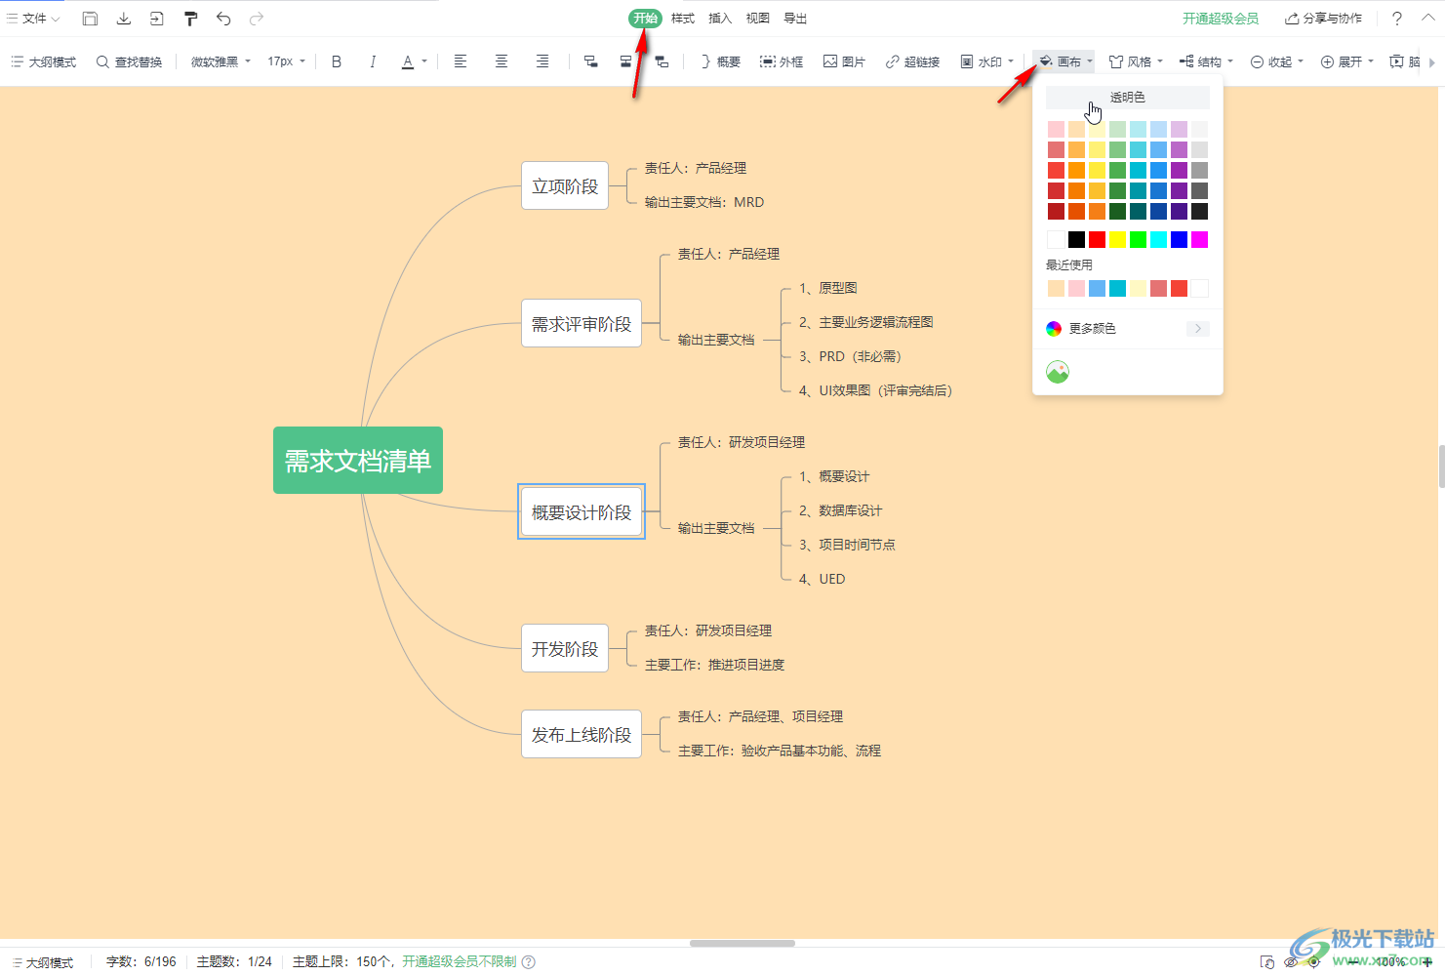Switch to 大纲模式 in the toolbar
The image size is (1445, 976).
click(x=44, y=61)
